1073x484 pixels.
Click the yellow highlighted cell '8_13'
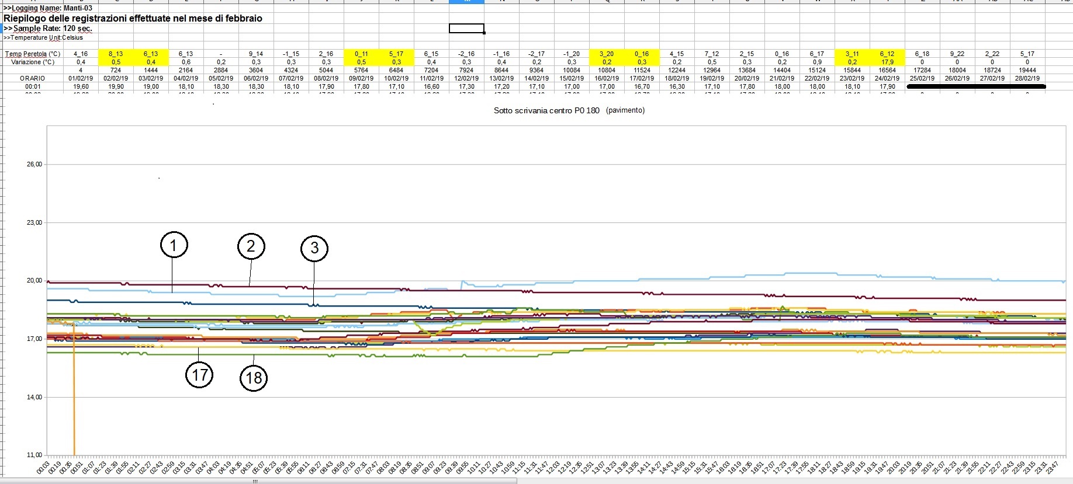click(116, 54)
